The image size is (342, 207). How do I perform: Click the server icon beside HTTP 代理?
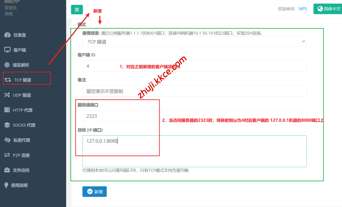(7, 110)
